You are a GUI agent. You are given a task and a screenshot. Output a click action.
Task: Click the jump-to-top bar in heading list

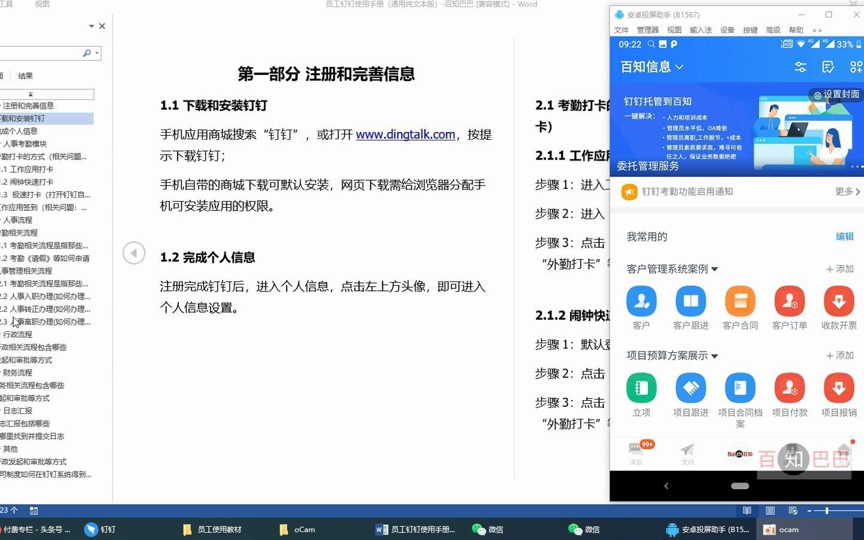tap(47, 94)
